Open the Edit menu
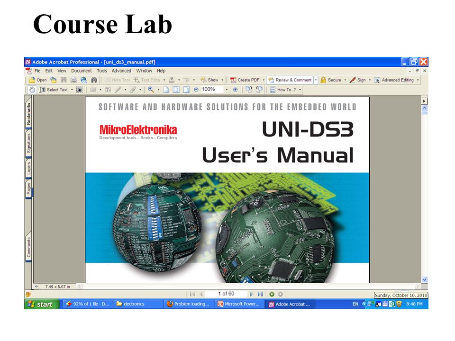 coord(49,71)
